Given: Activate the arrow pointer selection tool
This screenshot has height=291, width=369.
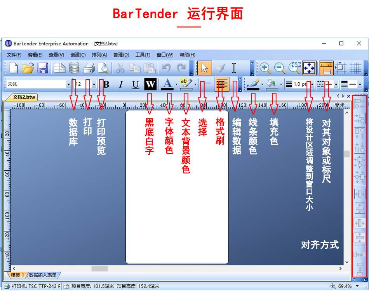Looking at the screenshot, I should click(204, 68).
